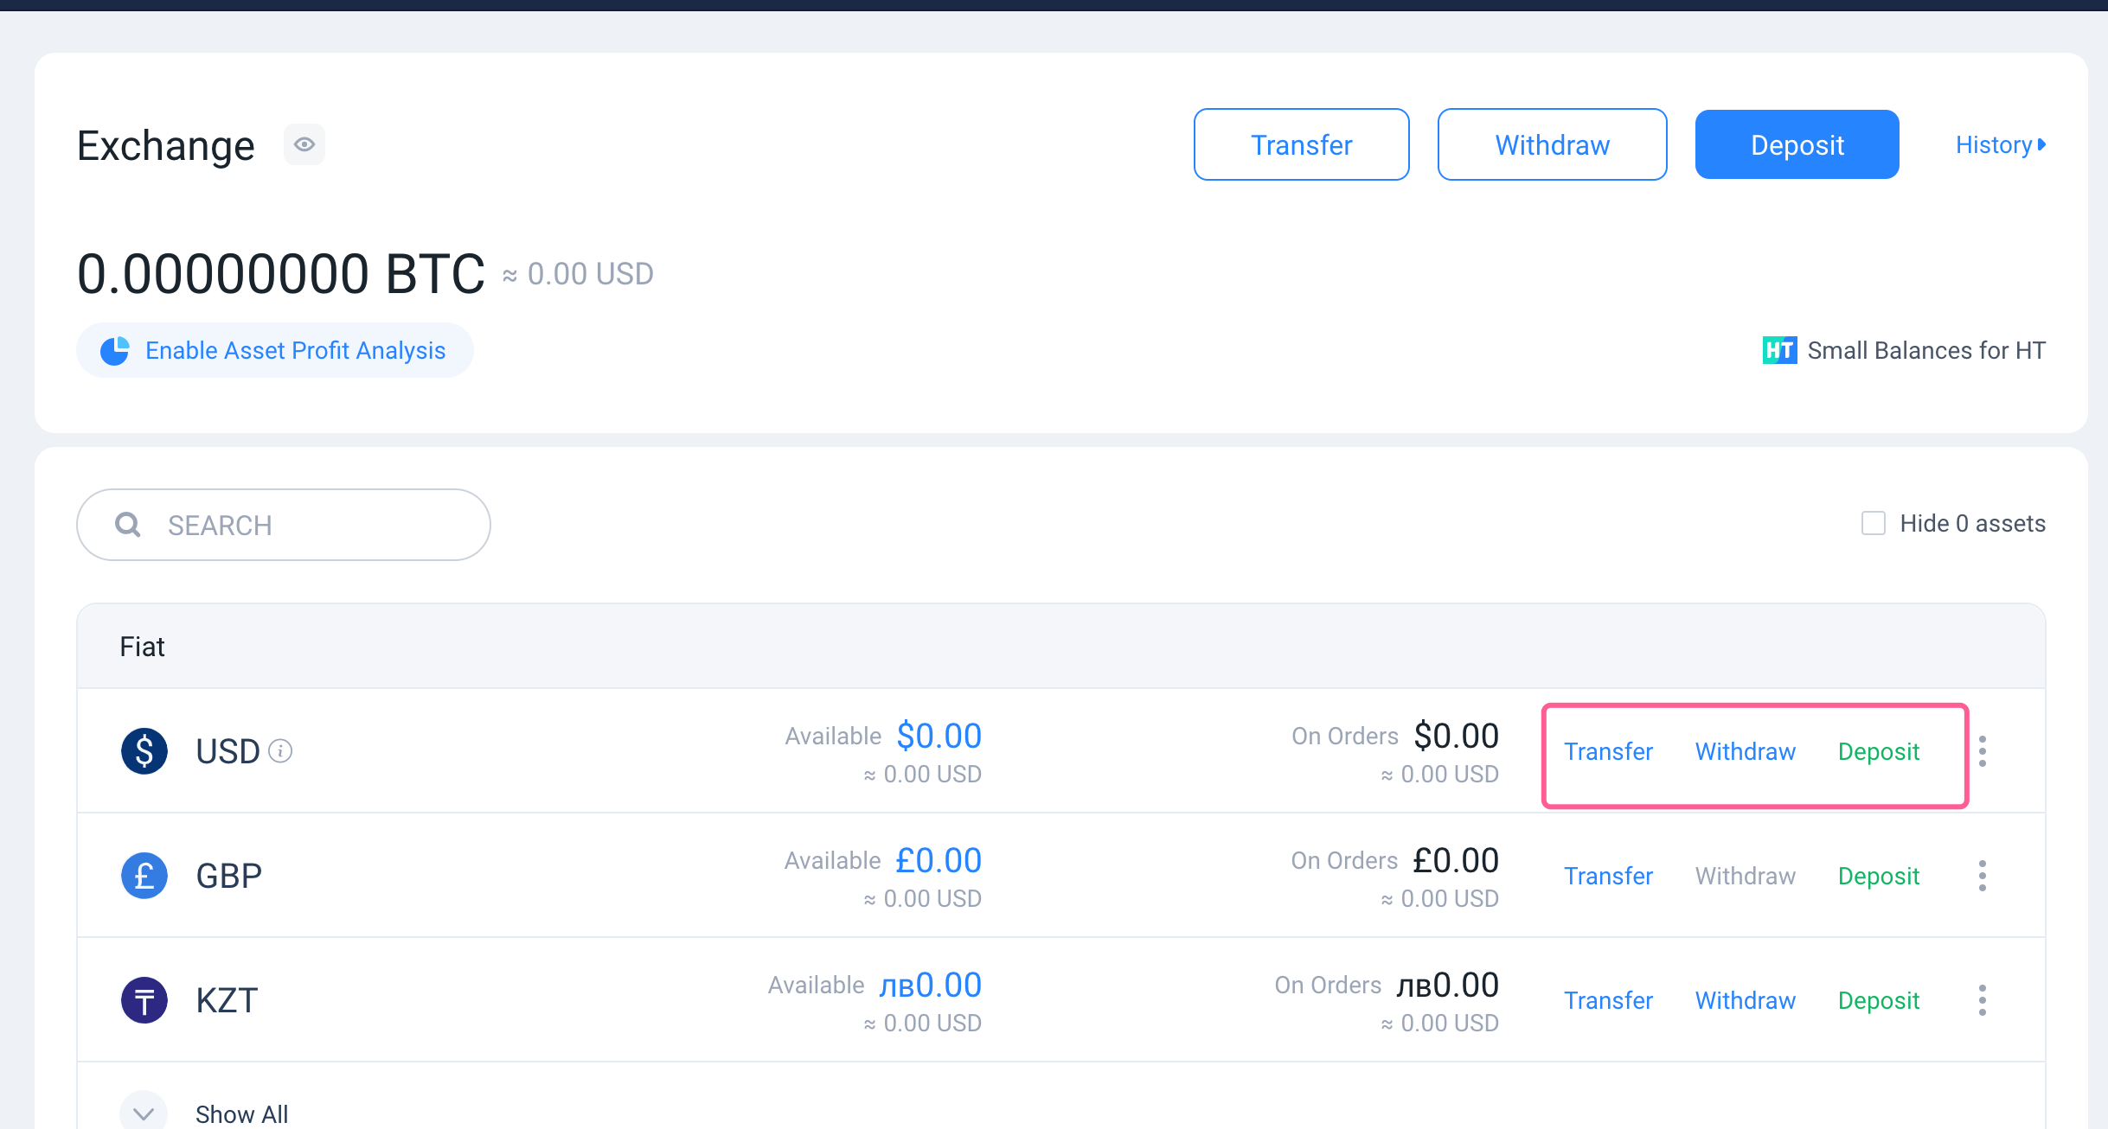Screen dimensions: 2108x1129
Task: Expand GBP row options menu
Action: 1983,876
